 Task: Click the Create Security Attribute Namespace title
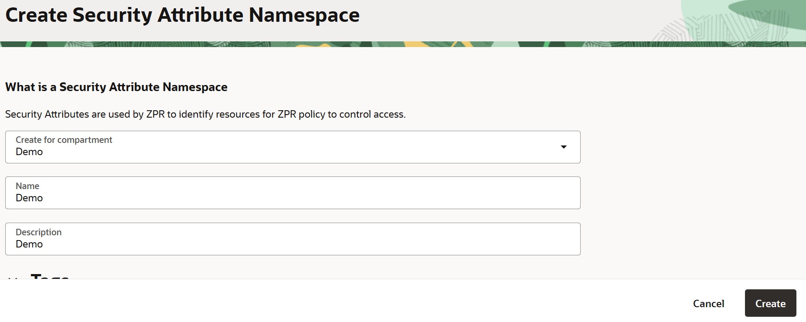coord(182,15)
